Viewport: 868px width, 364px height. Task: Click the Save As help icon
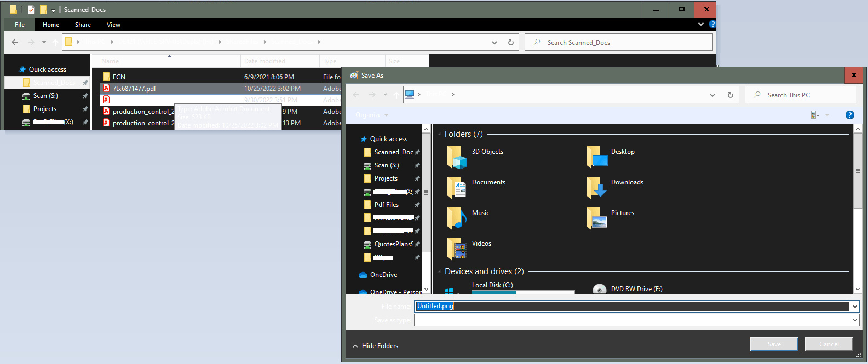click(849, 115)
